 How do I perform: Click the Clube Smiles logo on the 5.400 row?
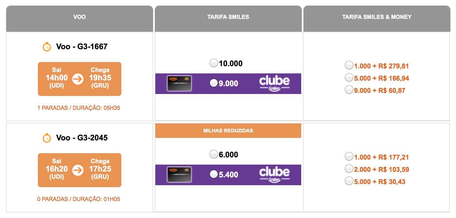(274, 175)
